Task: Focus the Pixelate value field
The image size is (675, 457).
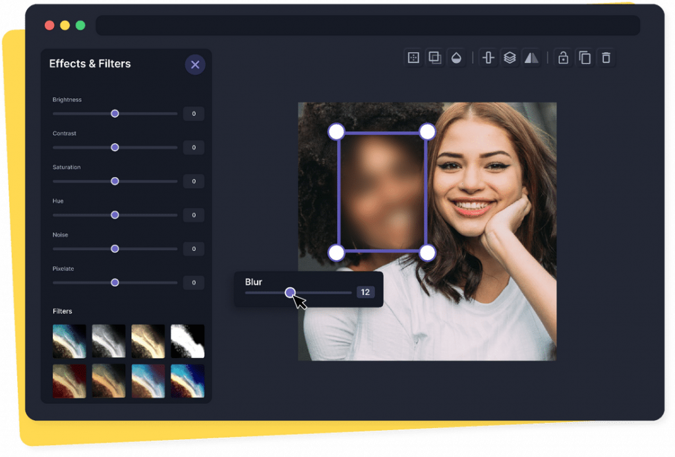Action: [x=194, y=282]
